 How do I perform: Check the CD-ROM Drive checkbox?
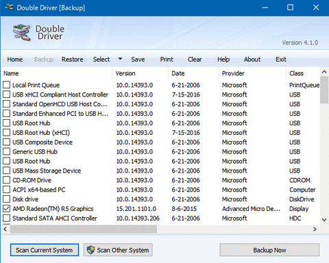click(x=6, y=180)
